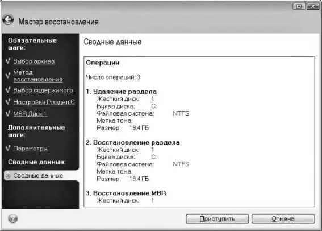Go to MBR Диск 1 step
This screenshot has width=322, height=231.
[30, 114]
